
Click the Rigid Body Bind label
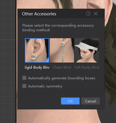pyautogui.click(x=37, y=67)
